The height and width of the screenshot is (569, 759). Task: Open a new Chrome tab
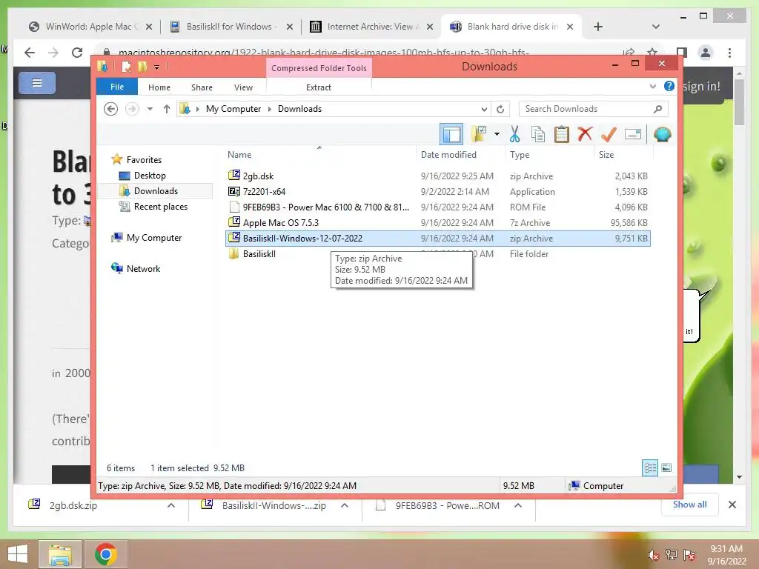coord(598,27)
